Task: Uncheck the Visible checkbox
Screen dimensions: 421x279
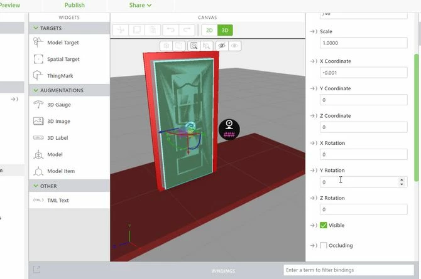Action: coord(323,225)
